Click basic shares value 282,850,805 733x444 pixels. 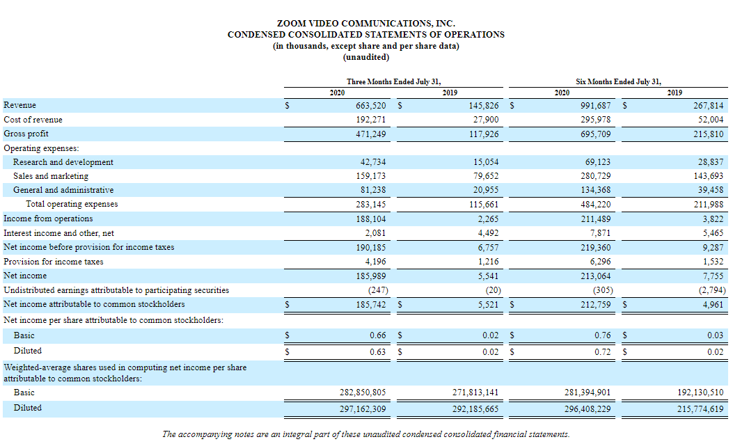click(363, 393)
